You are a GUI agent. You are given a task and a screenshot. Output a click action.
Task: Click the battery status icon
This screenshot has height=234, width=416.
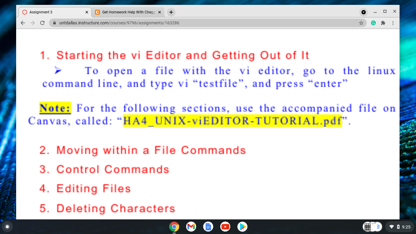tap(398, 227)
